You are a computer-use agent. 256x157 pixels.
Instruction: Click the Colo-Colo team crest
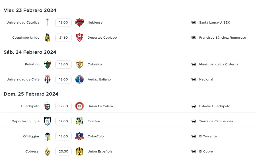click(x=80, y=136)
